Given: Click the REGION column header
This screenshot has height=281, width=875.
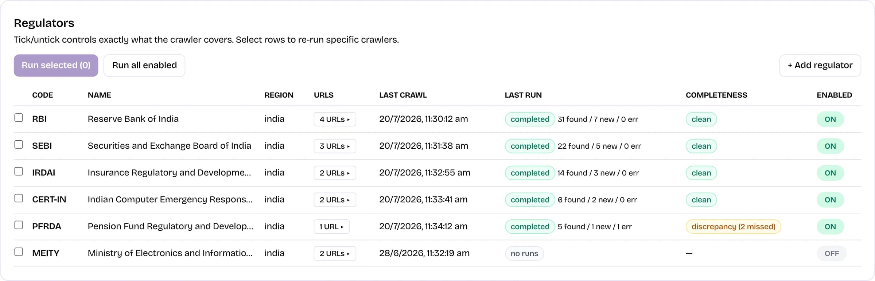Looking at the screenshot, I should point(279,95).
